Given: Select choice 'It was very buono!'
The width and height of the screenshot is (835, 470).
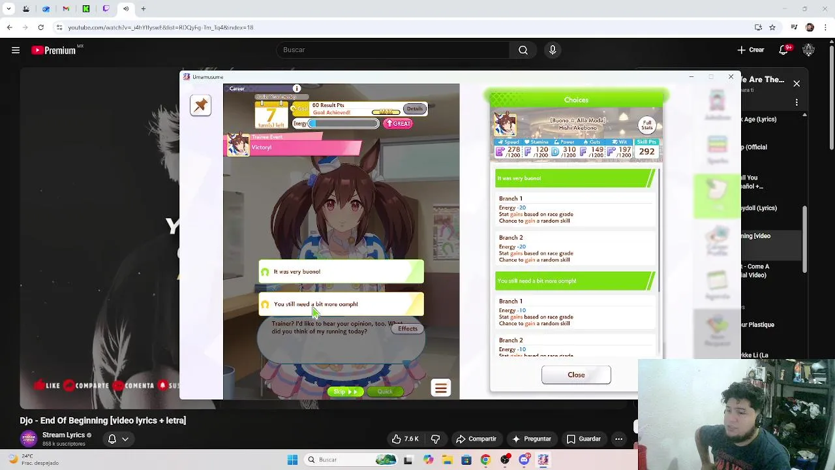Looking at the screenshot, I should click(341, 272).
